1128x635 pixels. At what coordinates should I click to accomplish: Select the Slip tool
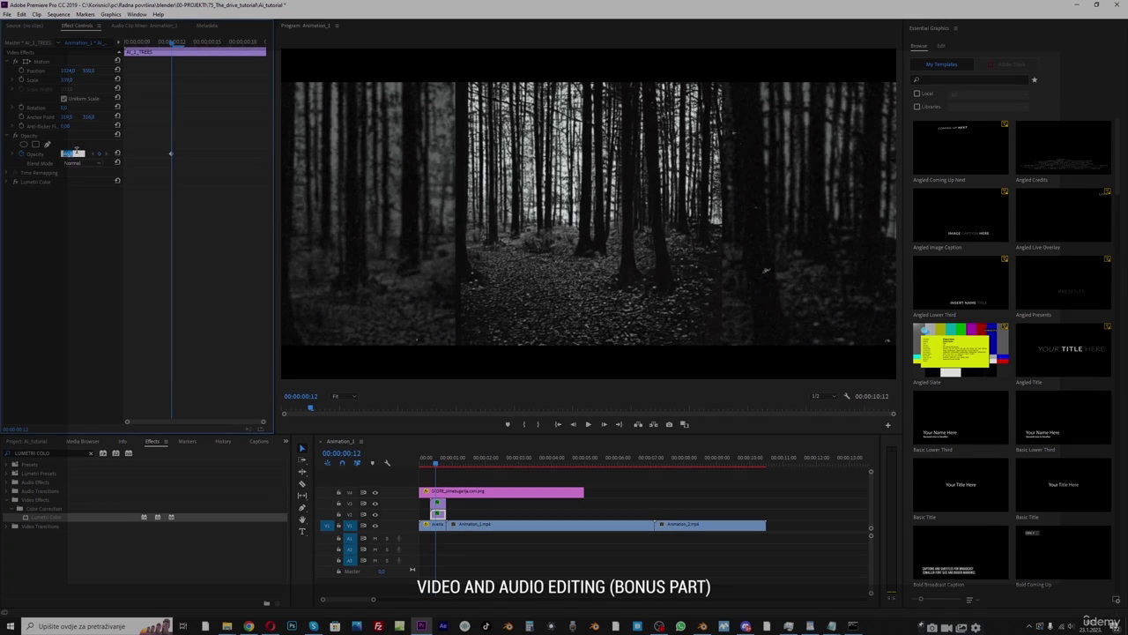point(302,496)
